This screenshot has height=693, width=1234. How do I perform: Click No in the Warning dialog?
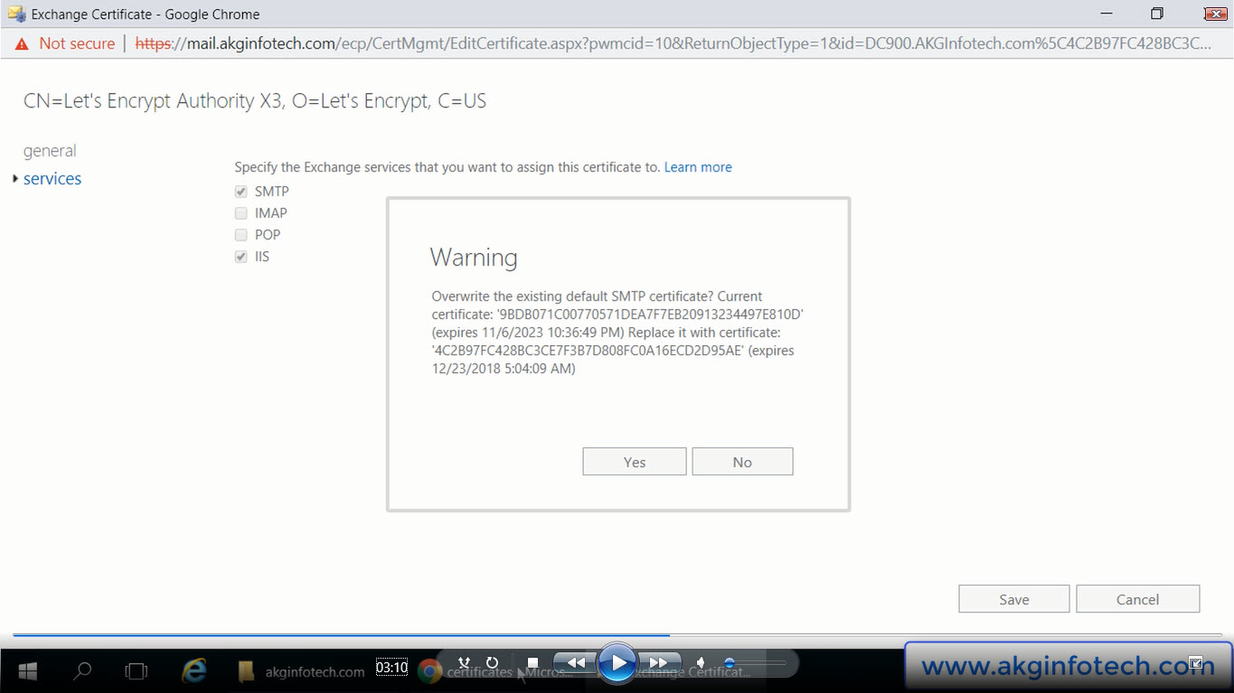coord(742,462)
